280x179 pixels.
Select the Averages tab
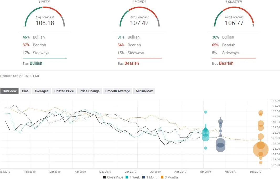click(x=42, y=91)
